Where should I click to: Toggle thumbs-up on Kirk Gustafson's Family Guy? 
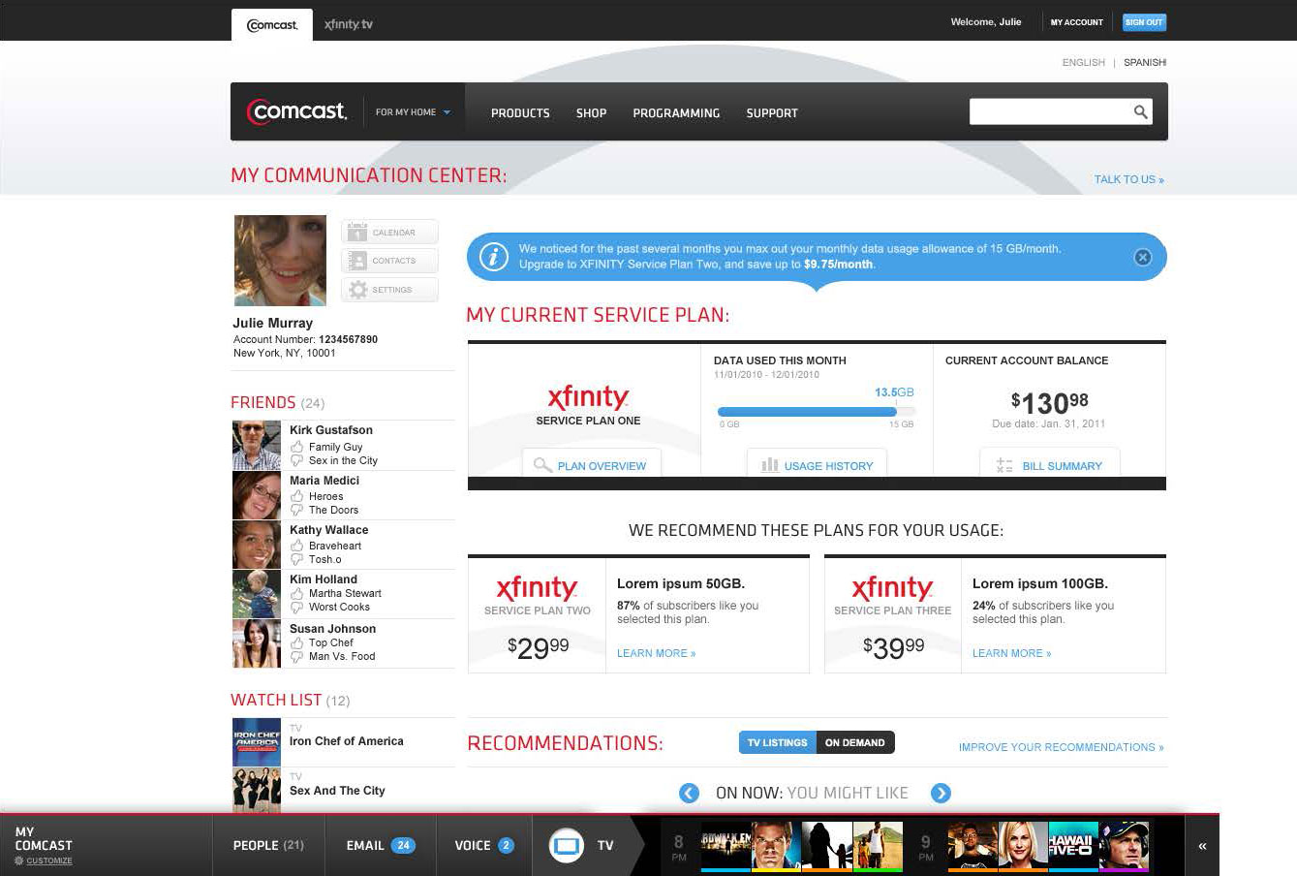coord(296,447)
